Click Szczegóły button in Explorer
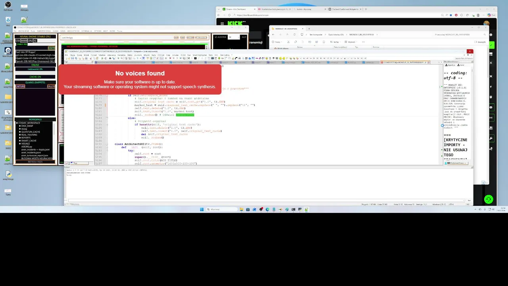The width and height of the screenshot is (508, 286). pos(480,42)
